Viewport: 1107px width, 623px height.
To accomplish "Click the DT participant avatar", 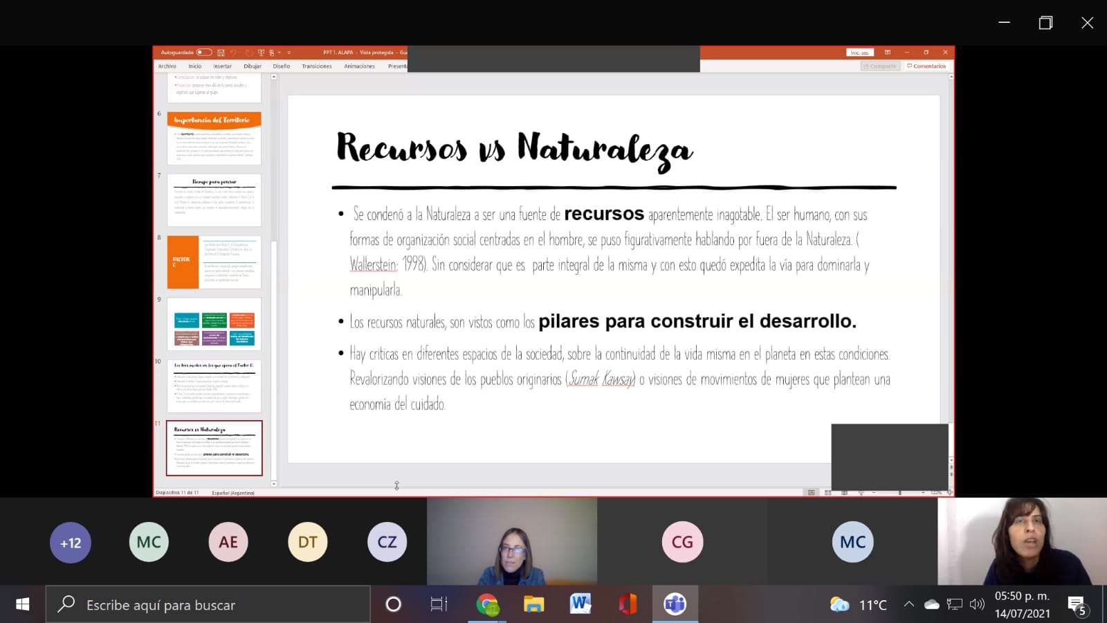I will tap(308, 542).
